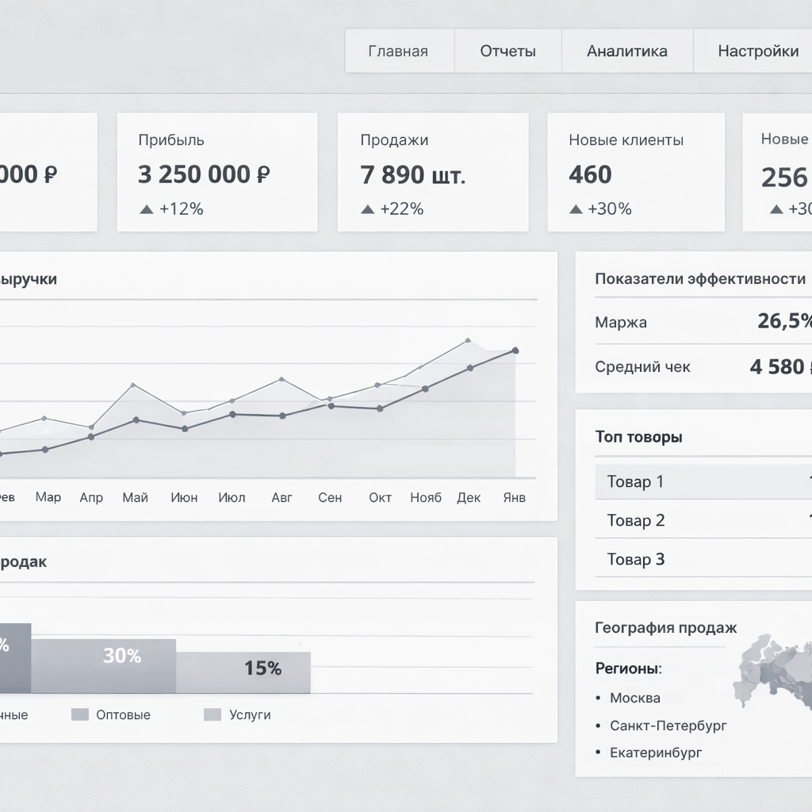
Task: Click the up triangle beside +12%
Action: [147, 209]
